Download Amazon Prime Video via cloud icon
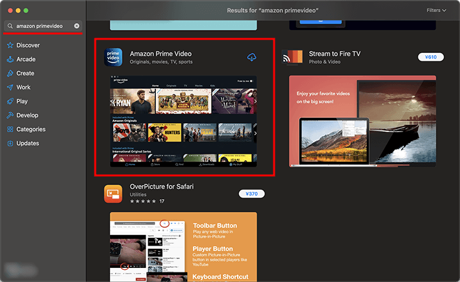This screenshot has height=282, width=460. pyautogui.click(x=252, y=57)
